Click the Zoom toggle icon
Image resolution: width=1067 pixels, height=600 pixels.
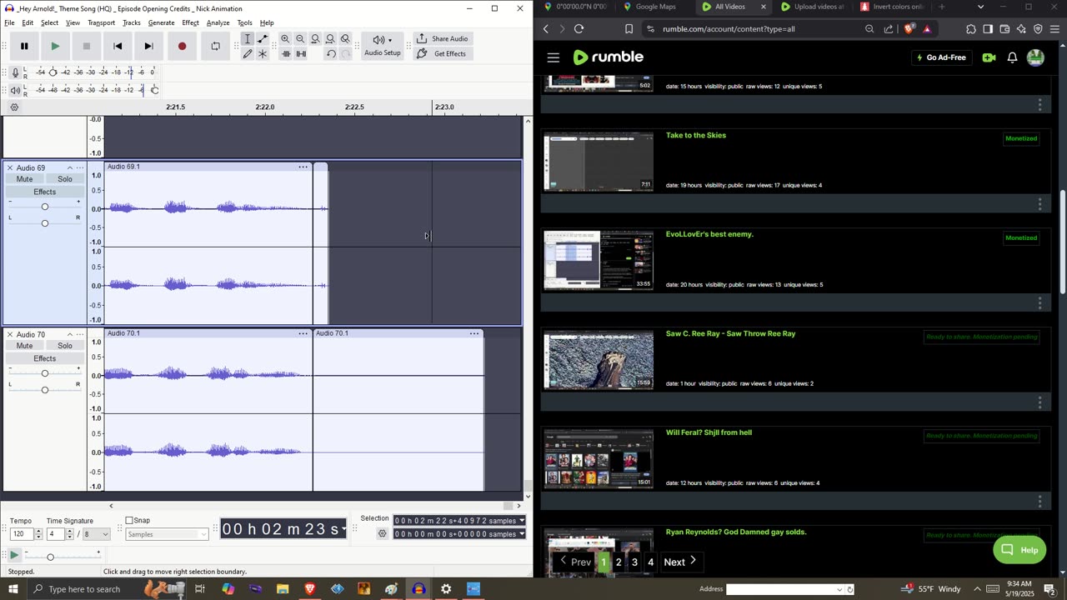point(345,39)
